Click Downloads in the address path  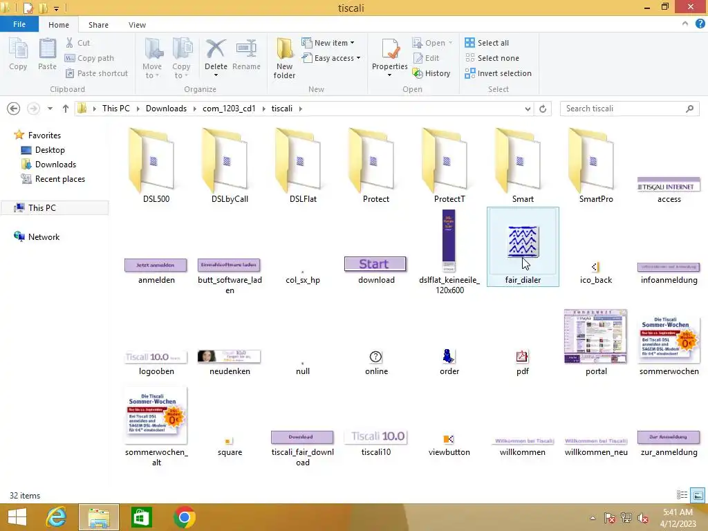[x=166, y=109]
